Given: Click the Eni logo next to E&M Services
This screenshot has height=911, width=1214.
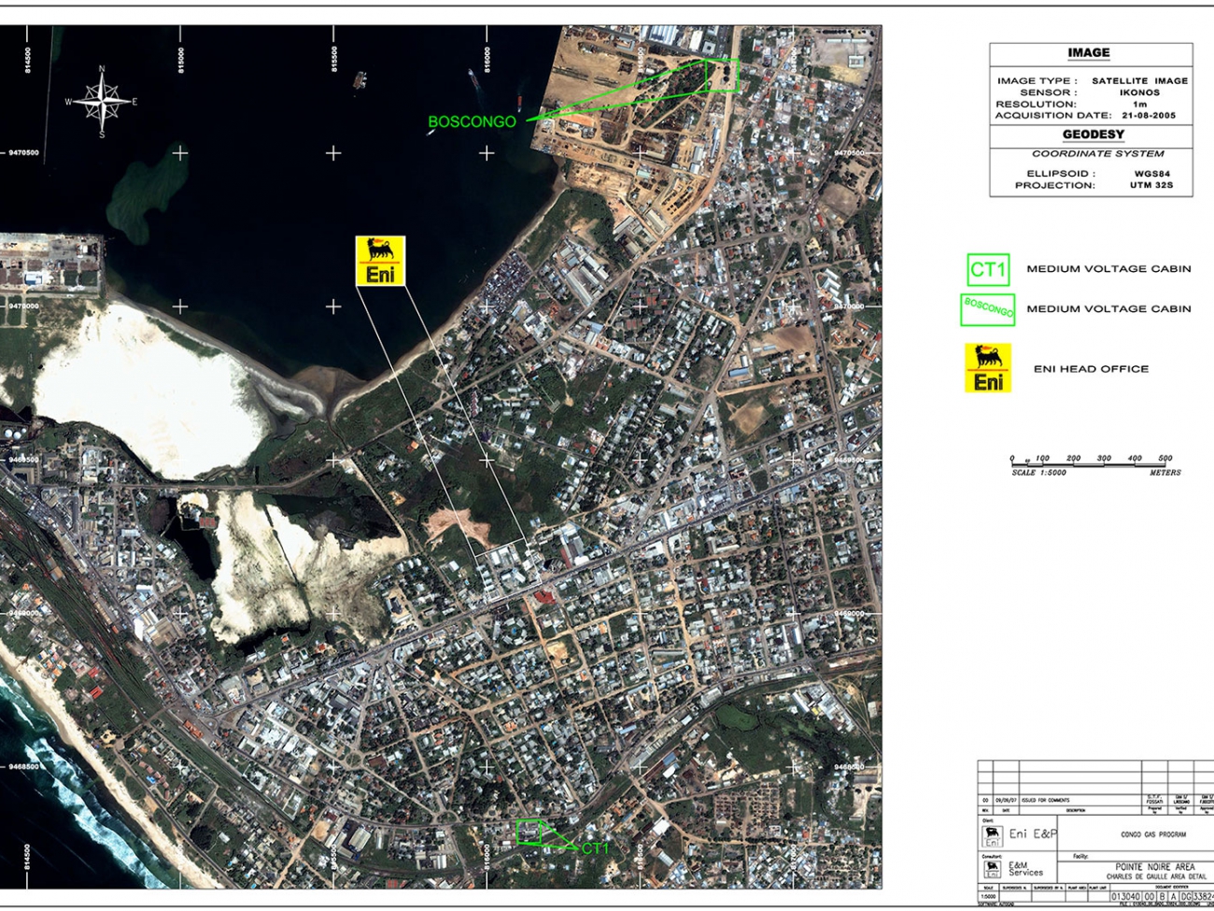Looking at the screenshot, I should pos(992,870).
